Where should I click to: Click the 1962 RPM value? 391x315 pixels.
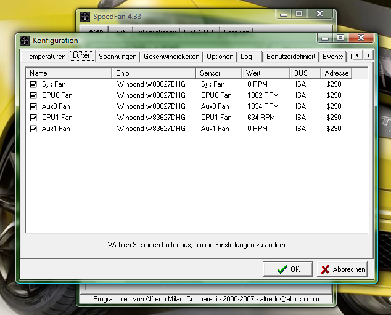(263, 95)
